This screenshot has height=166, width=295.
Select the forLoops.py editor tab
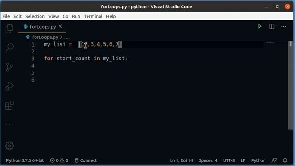[x=42, y=27]
